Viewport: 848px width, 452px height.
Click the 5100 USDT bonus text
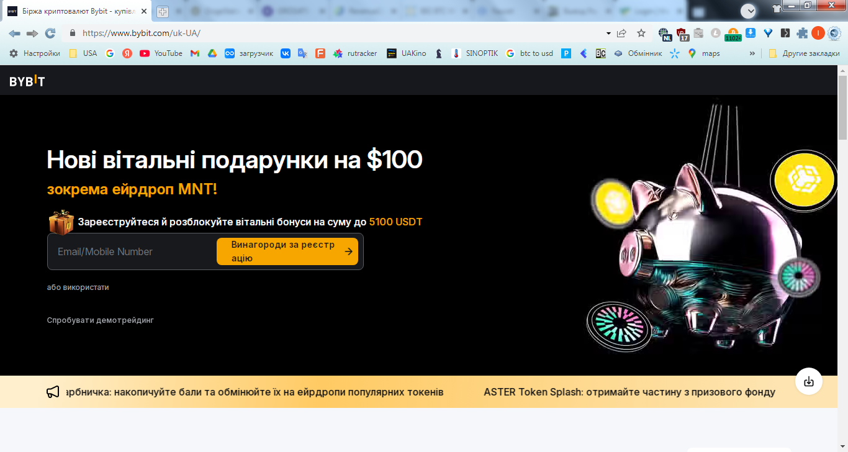[x=395, y=222]
